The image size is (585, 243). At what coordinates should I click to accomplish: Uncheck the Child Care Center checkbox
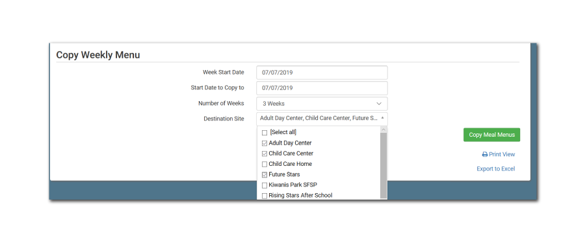265,154
